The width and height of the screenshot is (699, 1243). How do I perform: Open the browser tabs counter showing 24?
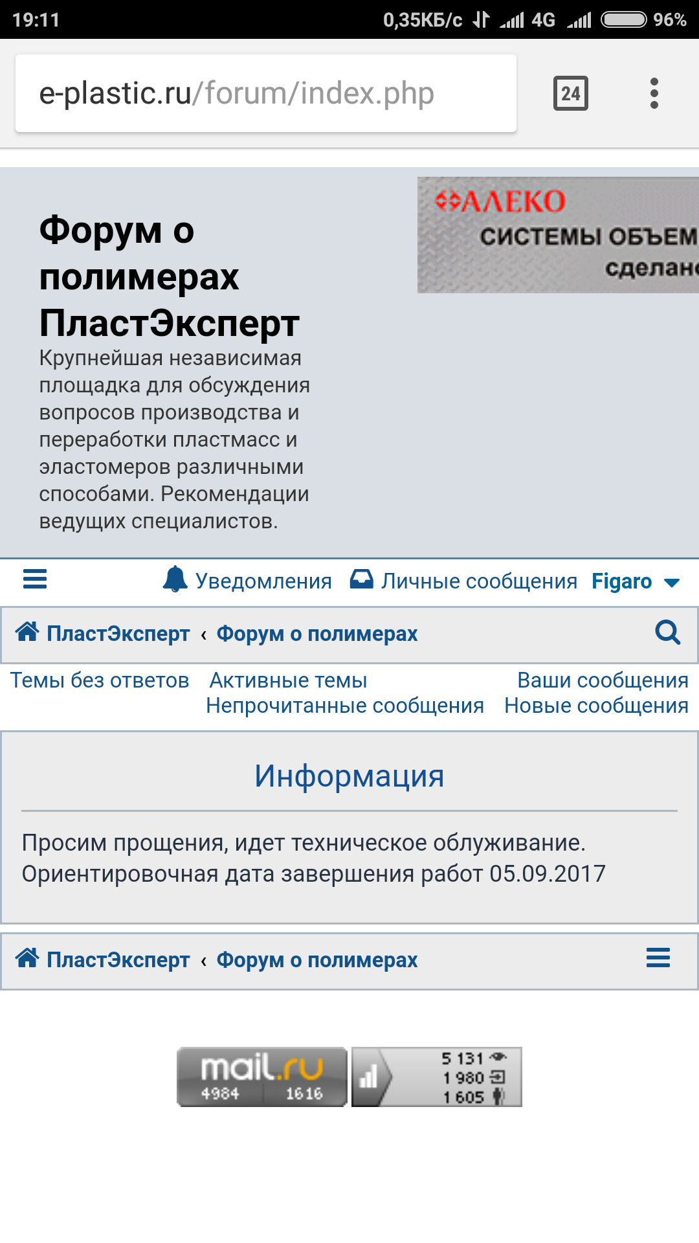pos(570,94)
